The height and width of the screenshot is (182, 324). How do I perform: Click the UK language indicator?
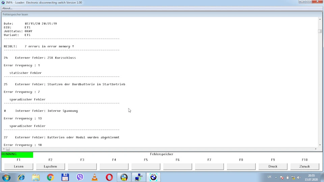(269, 177)
